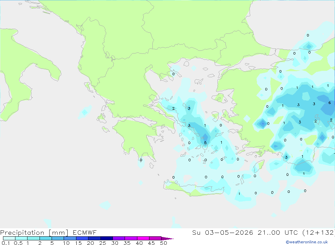Click the 1–2 mm legend color swatch
335x245 pixels.
click(33, 238)
